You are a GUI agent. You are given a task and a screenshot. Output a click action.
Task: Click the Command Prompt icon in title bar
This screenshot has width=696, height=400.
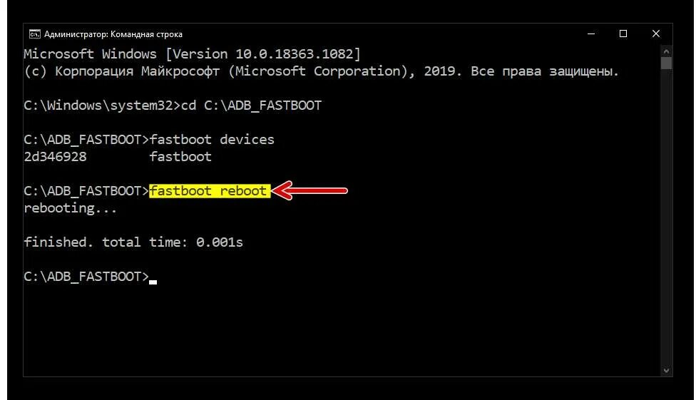[x=35, y=34]
